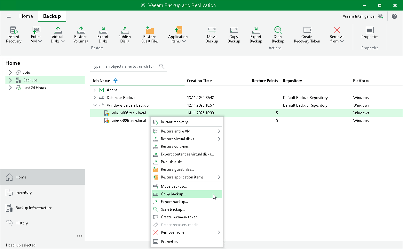Click the Properties ribbon button
Screen dimensions: 403x249
click(x=370, y=32)
